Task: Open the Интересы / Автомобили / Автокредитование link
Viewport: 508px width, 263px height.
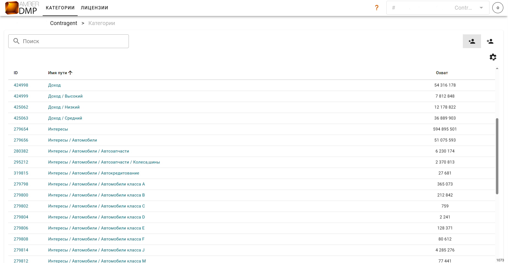Action: coord(94,173)
